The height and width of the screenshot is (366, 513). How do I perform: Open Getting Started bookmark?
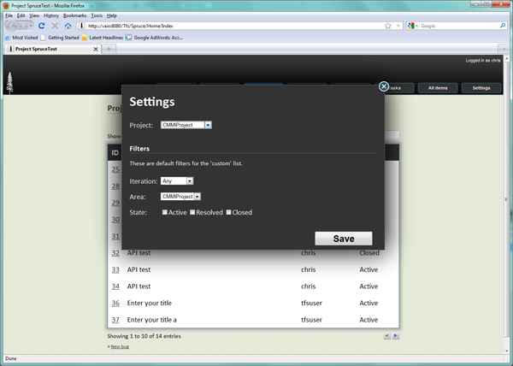coord(60,38)
